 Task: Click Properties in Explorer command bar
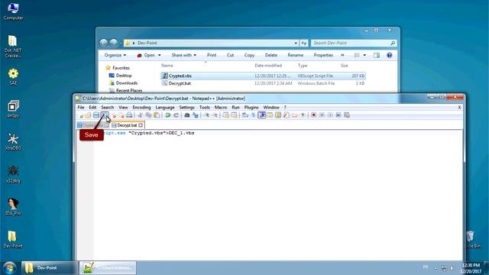(x=323, y=55)
